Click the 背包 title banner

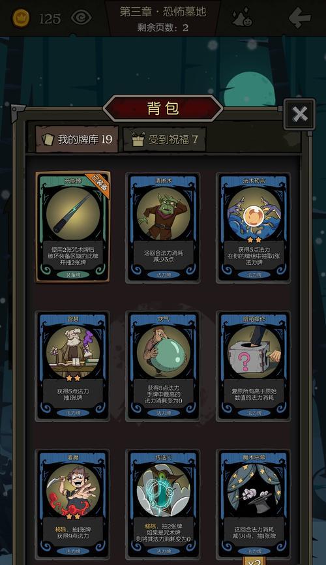[x=163, y=108]
